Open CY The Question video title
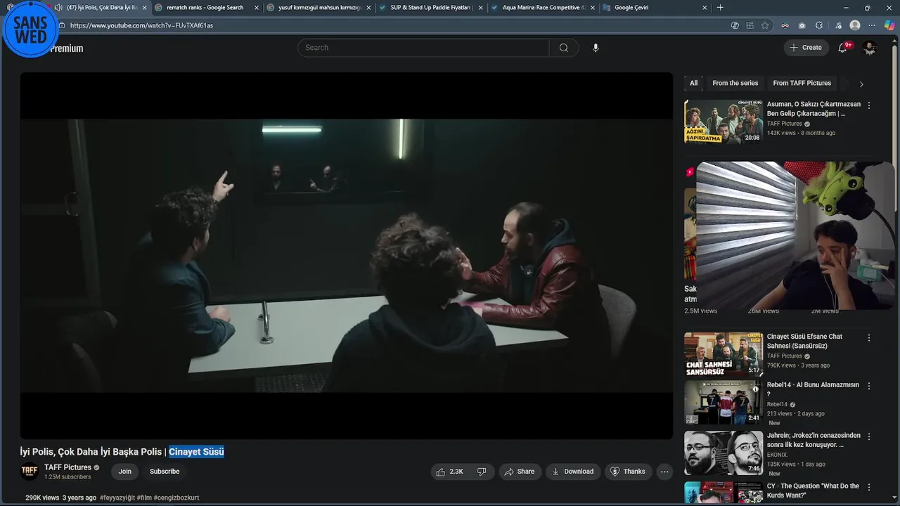This screenshot has width=900, height=506. click(x=813, y=491)
